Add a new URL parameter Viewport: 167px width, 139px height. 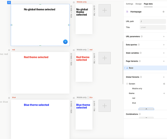[x=164, y=36]
